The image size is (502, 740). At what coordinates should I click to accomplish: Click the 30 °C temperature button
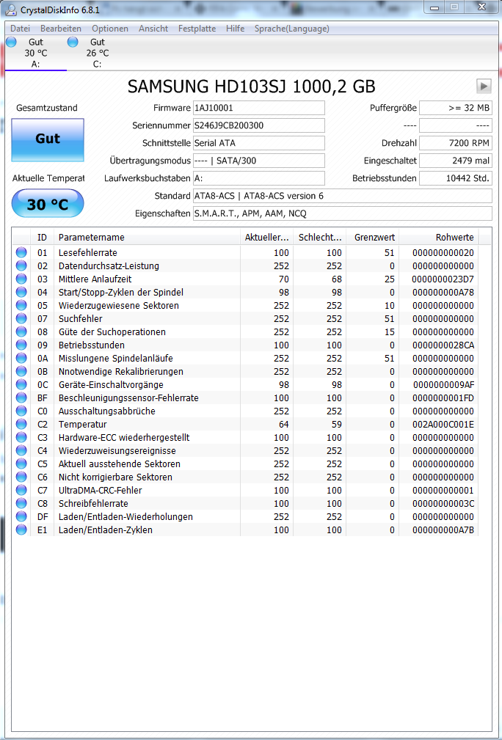tap(48, 204)
